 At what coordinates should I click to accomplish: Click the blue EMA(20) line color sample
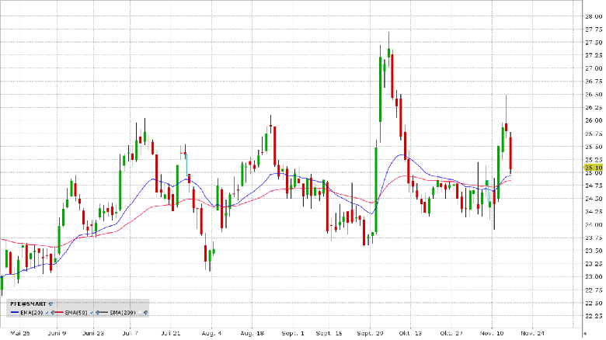[x=15, y=312]
